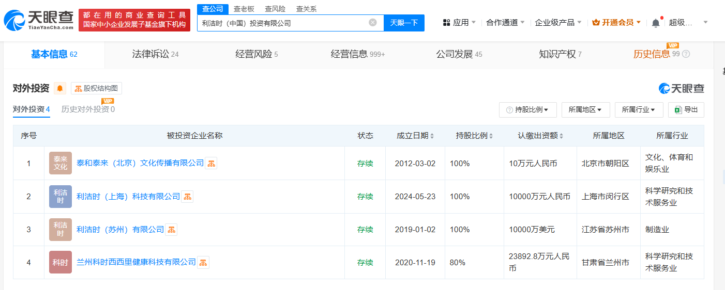The width and height of the screenshot is (725, 290).
Task: Switch to the 查关系 search tab
Action: (306, 9)
